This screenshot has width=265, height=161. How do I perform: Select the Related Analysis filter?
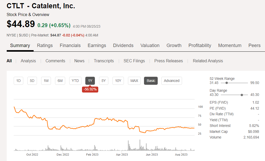tap(208, 61)
